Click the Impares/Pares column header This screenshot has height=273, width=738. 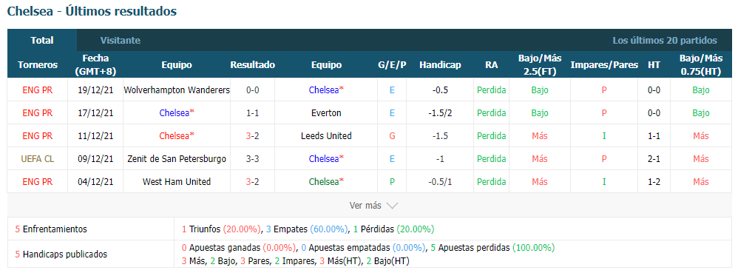tap(604, 65)
